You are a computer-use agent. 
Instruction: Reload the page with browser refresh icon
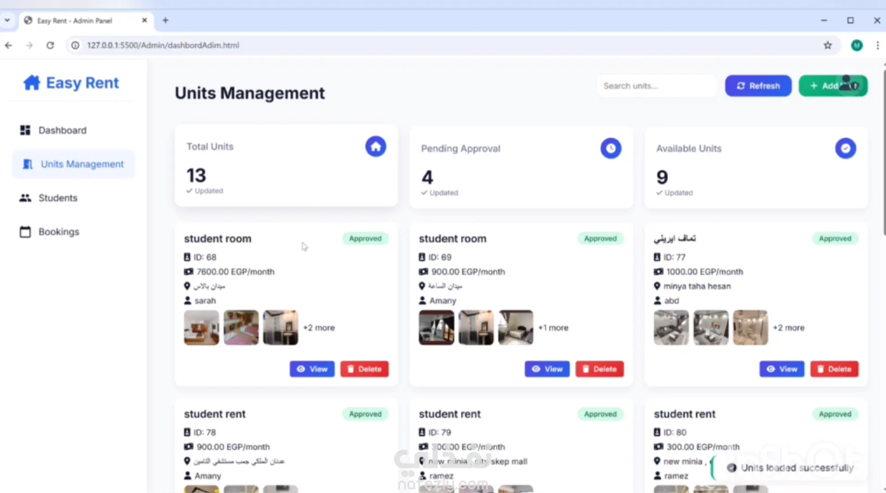[50, 45]
